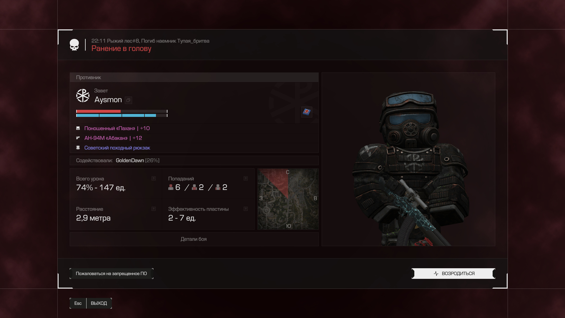The image size is (565, 318).
Task: Open help tooltip for Расстояние
Action: 154,209
